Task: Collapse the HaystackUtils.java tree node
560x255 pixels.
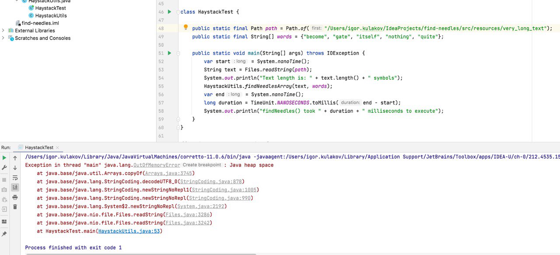Action: (17, 1)
